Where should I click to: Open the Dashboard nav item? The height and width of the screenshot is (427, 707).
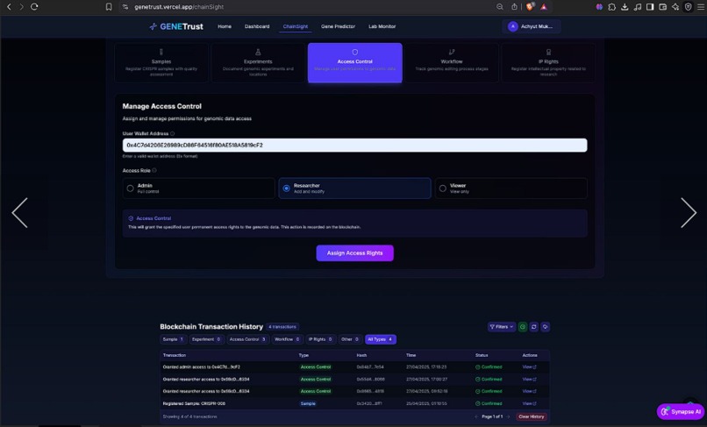(257, 26)
